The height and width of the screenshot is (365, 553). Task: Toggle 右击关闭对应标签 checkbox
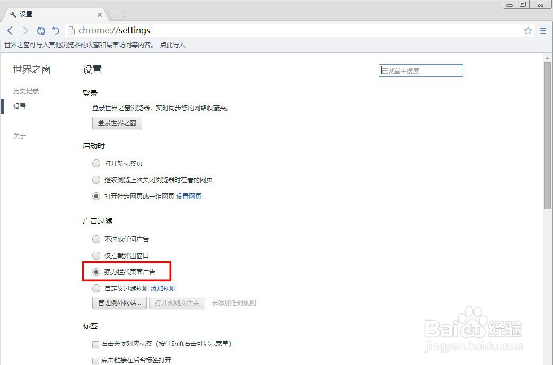point(95,344)
